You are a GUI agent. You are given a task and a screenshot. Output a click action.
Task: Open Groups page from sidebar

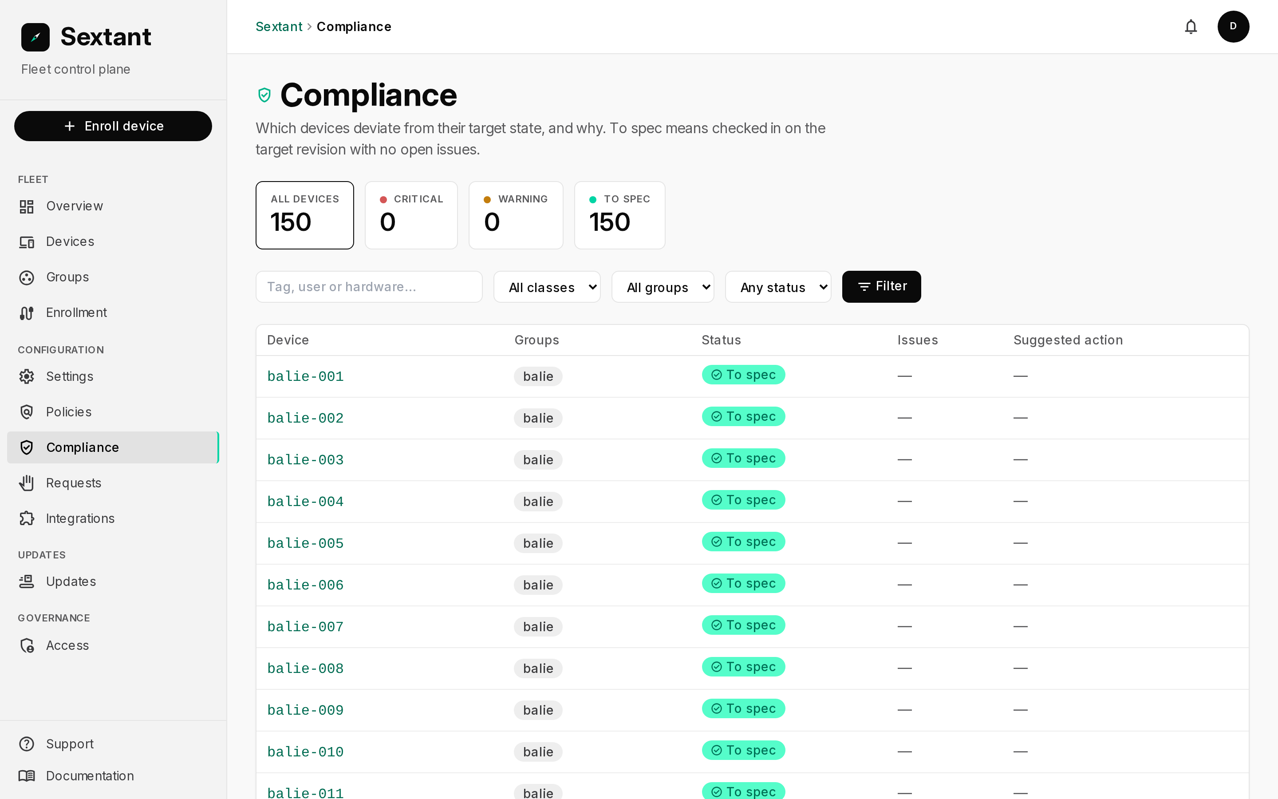click(113, 277)
